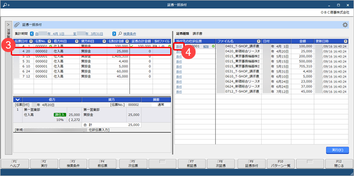354x176 pixels.
Task: Open the 伝票日付 column filter dropdown
Action: coord(31,41)
